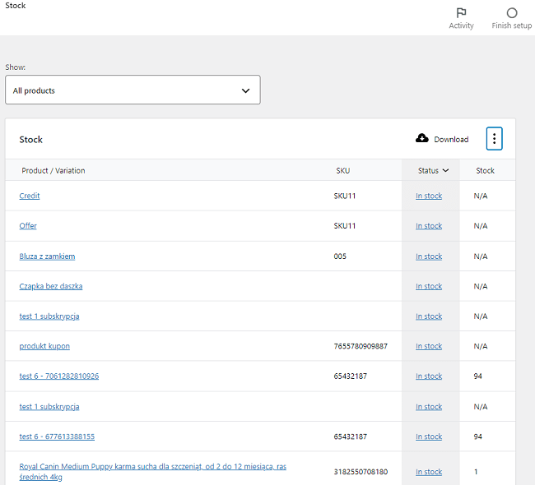This screenshot has height=485, width=535.
Task: Open the produkt kupon product link
Action: tap(44, 346)
